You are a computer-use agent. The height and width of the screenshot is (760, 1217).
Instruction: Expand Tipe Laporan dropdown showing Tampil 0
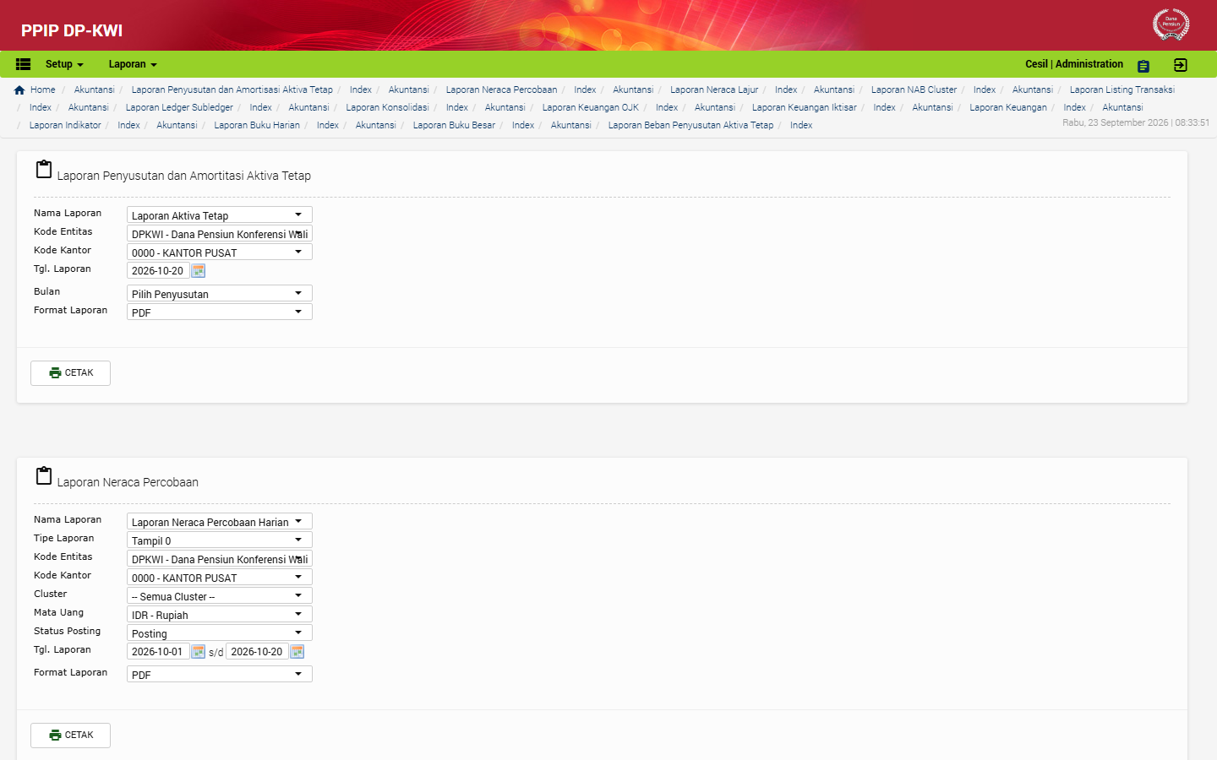(220, 540)
